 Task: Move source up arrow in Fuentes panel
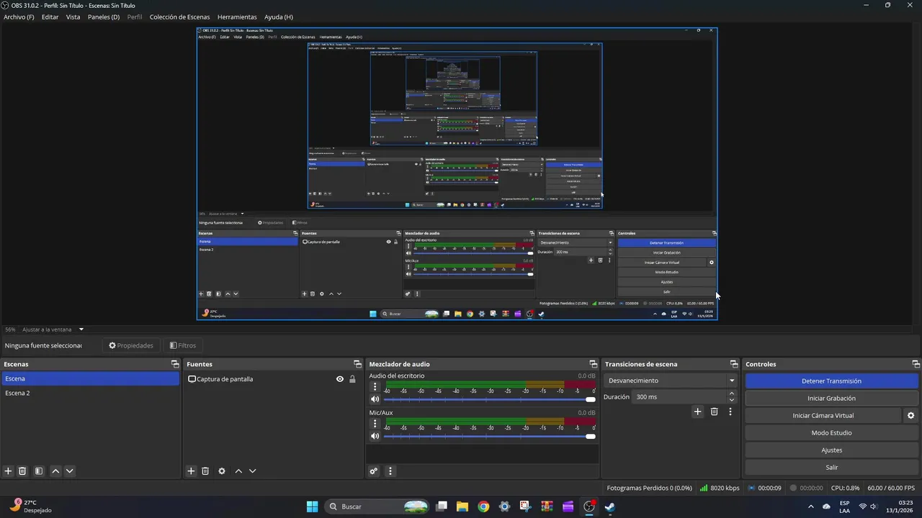238,471
